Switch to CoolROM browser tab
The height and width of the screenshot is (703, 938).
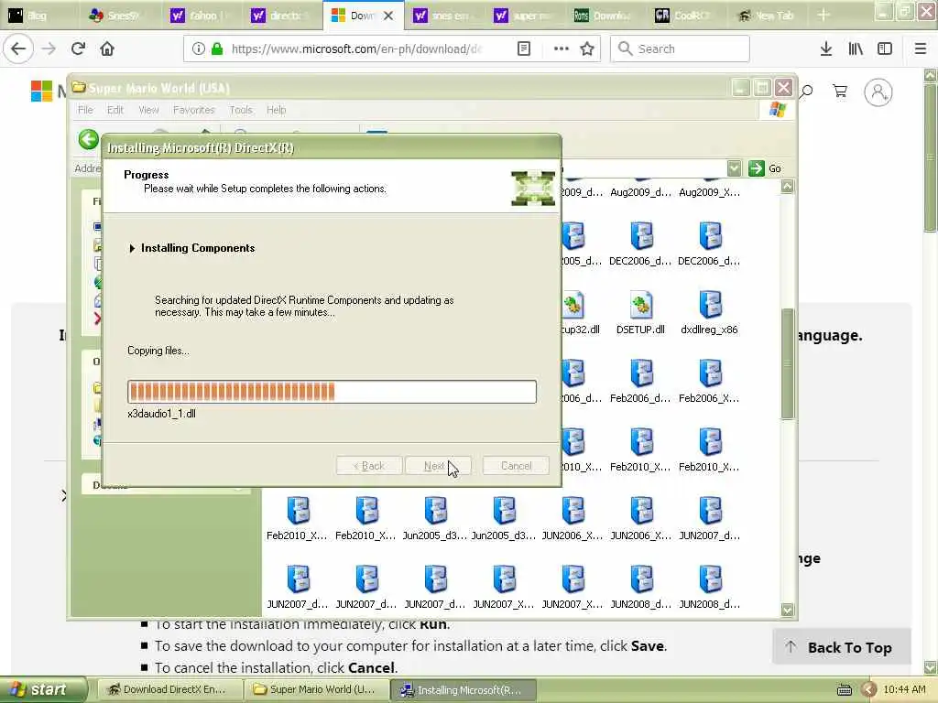click(687, 15)
